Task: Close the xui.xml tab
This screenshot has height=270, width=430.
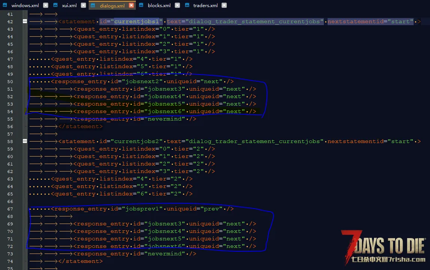Action: (x=83, y=6)
